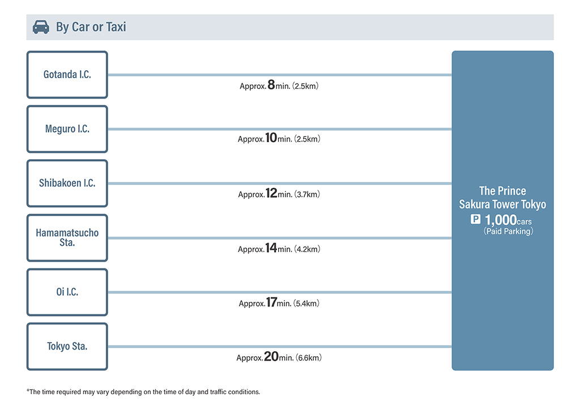Click Approx. 20 min. (6.6km) label
Viewport: 580px width, 401px height.
[x=279, y=357]
